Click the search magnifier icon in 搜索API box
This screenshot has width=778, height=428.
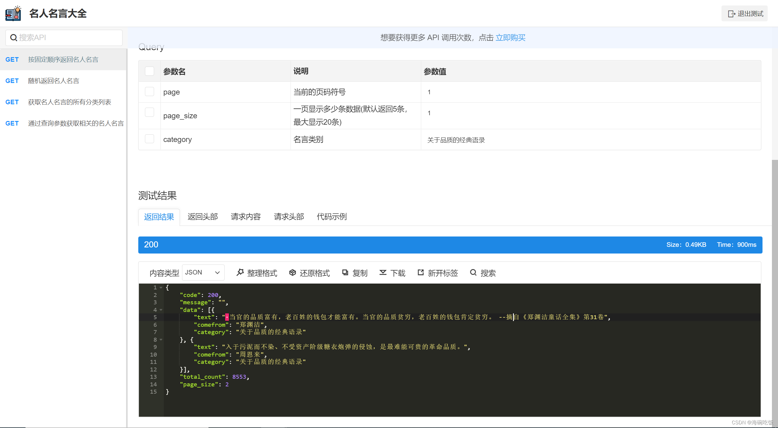13,38
